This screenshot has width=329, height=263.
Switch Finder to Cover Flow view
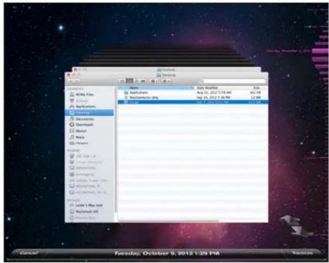[143, 81]
